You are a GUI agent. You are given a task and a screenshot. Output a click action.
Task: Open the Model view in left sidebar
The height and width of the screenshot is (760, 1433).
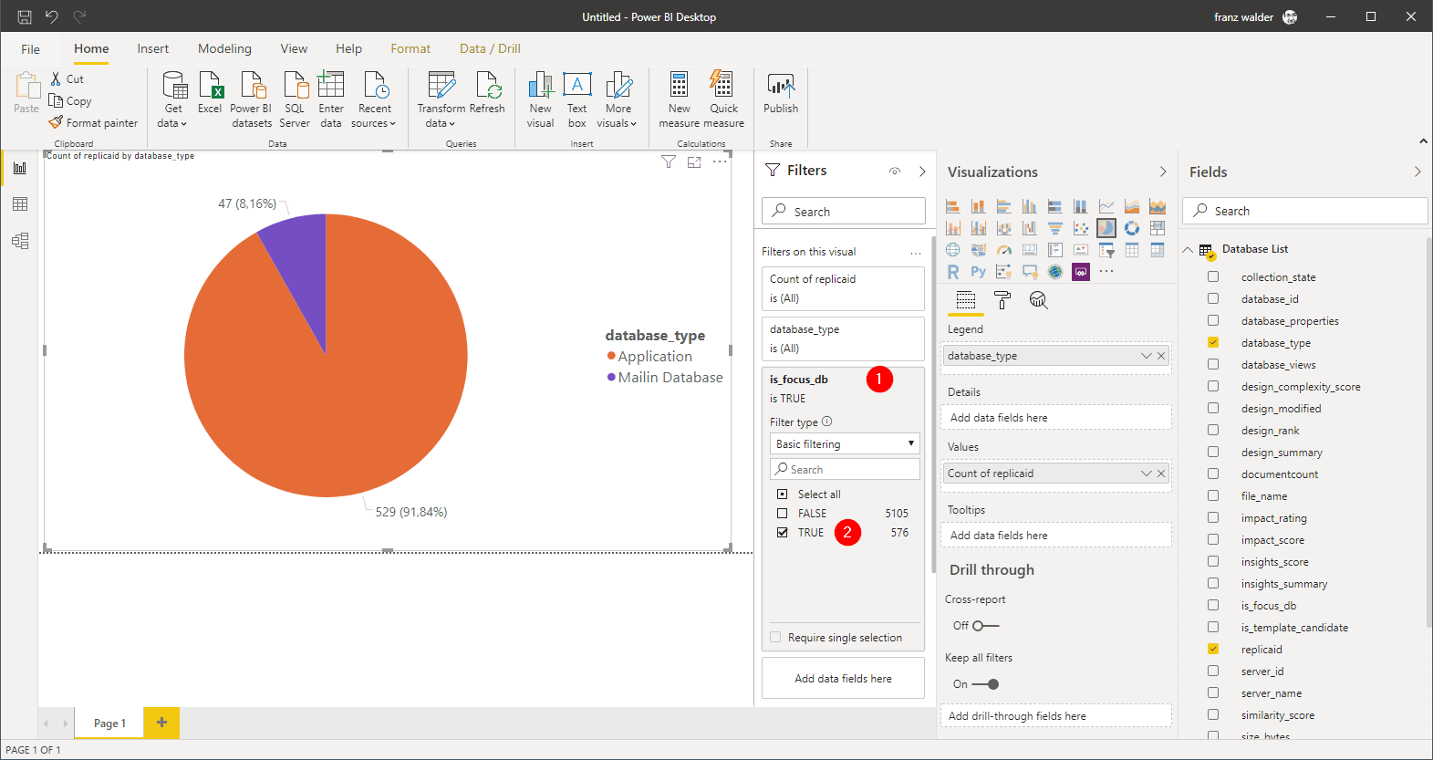click(20, 241)
